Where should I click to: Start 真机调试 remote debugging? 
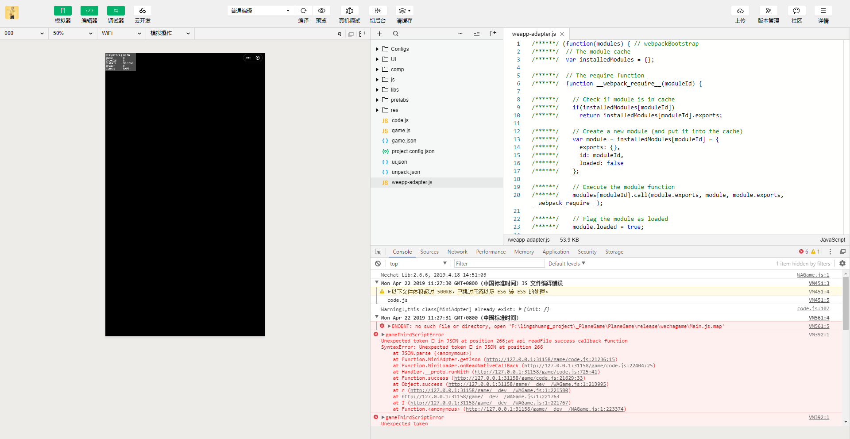point(349,11)
